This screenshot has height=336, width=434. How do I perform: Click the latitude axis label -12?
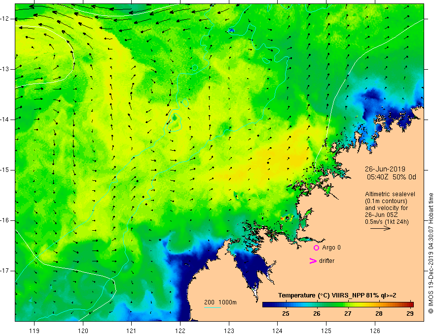point(5,19)
